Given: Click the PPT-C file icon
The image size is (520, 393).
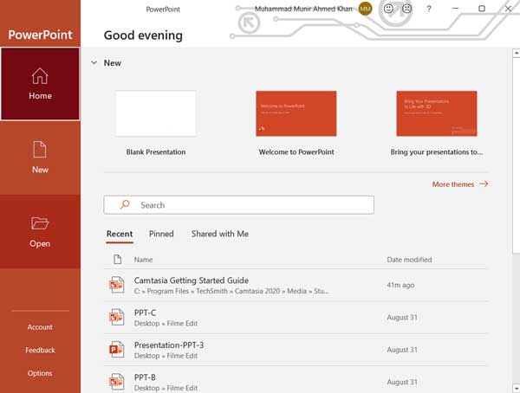Looking at the screenshot, I should click(x=117, y=318).
